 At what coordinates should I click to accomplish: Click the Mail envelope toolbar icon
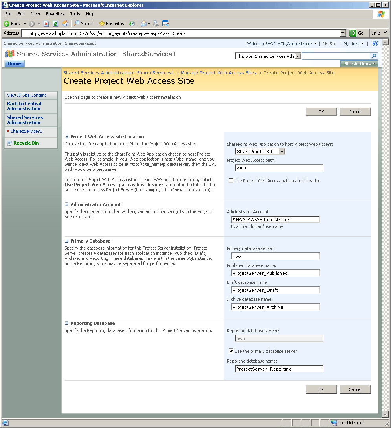(143, 24)
